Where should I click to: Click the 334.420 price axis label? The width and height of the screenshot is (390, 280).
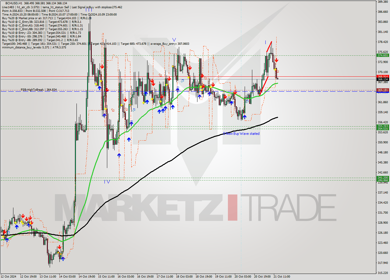[x=383, y=203]
